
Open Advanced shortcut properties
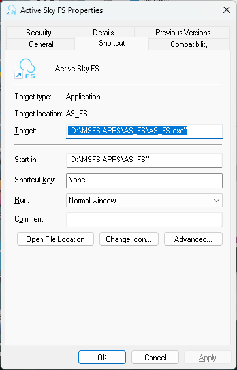pos(193,239)
